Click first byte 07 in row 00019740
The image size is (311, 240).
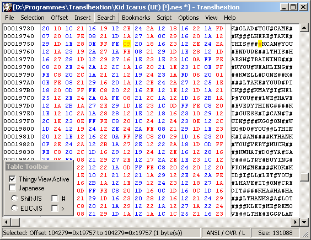point(46,36)
